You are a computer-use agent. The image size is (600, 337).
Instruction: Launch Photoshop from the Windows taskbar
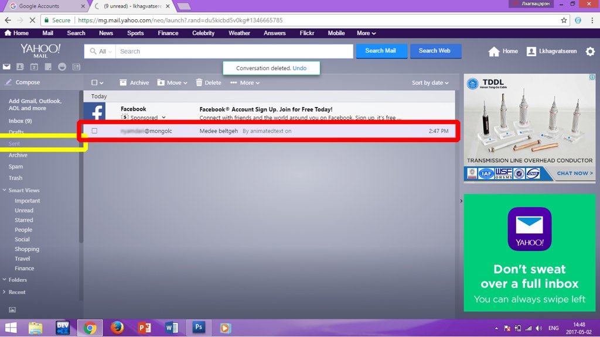pos(198,328)
